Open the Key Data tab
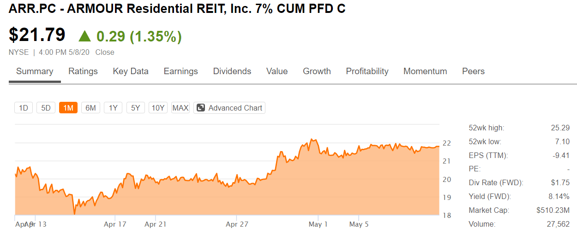The width and height of the screenshot is (577, 240). 131,71
